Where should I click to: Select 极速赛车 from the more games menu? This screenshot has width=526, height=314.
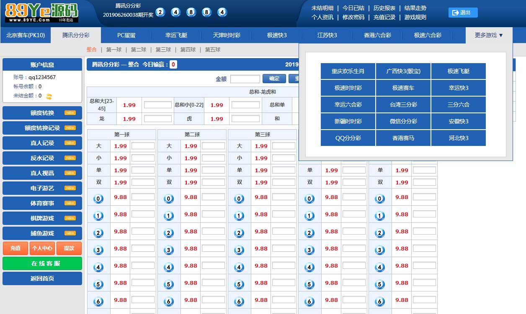click(403, 88)
